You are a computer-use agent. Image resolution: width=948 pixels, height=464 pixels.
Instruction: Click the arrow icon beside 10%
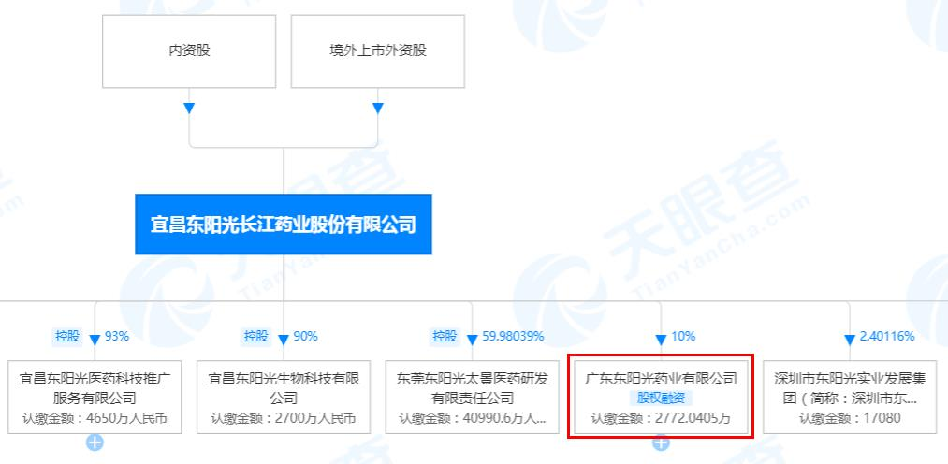(661, 340)
